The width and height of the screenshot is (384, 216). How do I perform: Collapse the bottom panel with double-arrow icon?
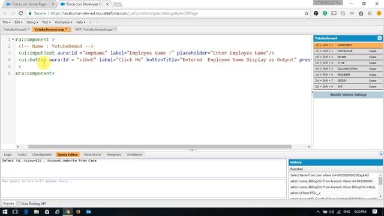[381, 154]
